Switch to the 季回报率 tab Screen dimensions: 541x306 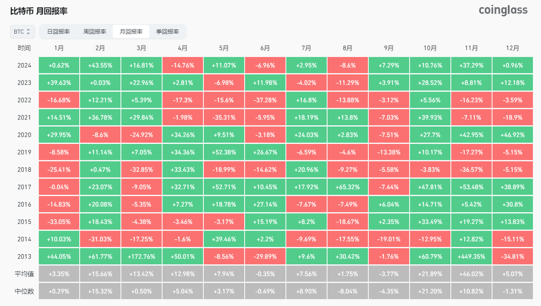(167, 32)
